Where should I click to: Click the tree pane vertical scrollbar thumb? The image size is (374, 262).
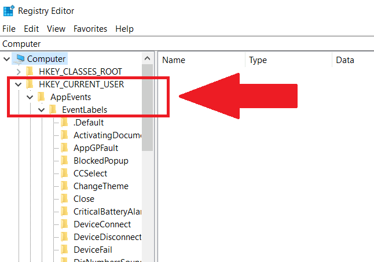(x=148, y=104)
